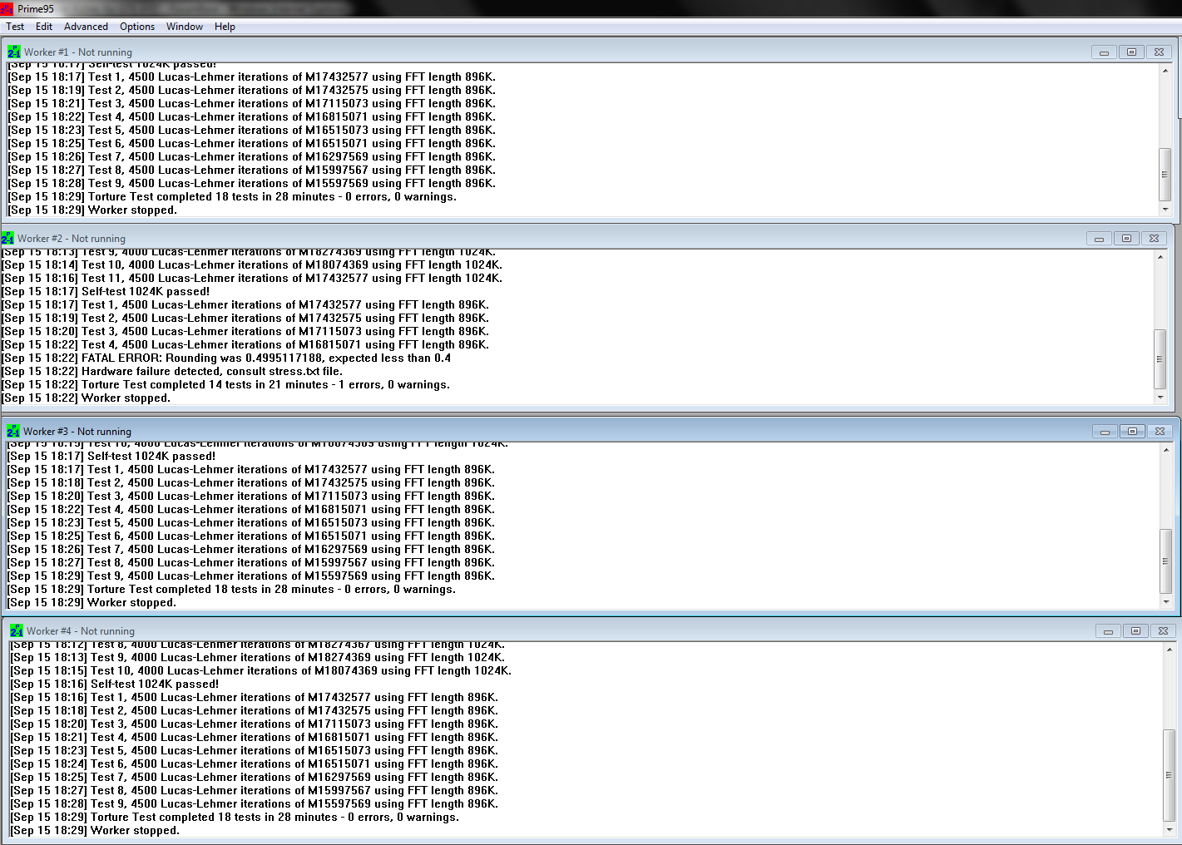1182x845 pixels.
Task: Click Worker #3's 'Worker stopped.' line
Action: pos(92,603)
